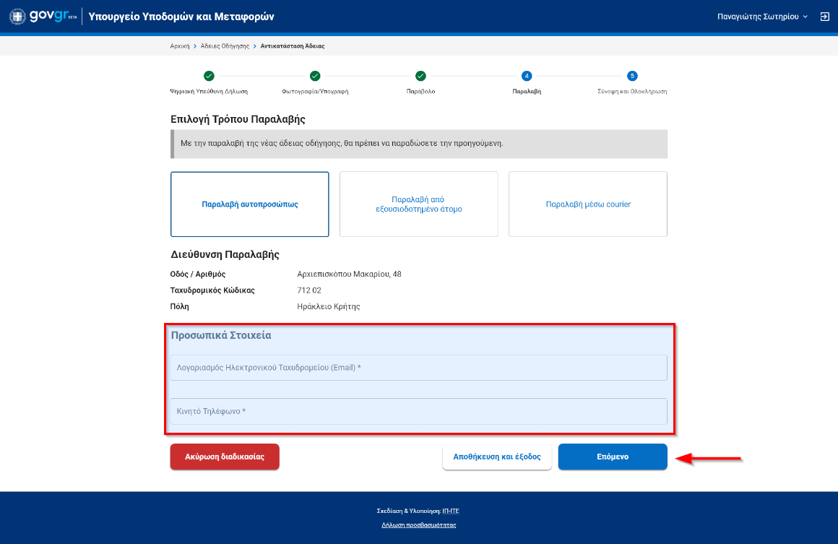Open the Παναγιώτης Σωτηρίου user menu
Screen dimensions: 838x544
762,17
